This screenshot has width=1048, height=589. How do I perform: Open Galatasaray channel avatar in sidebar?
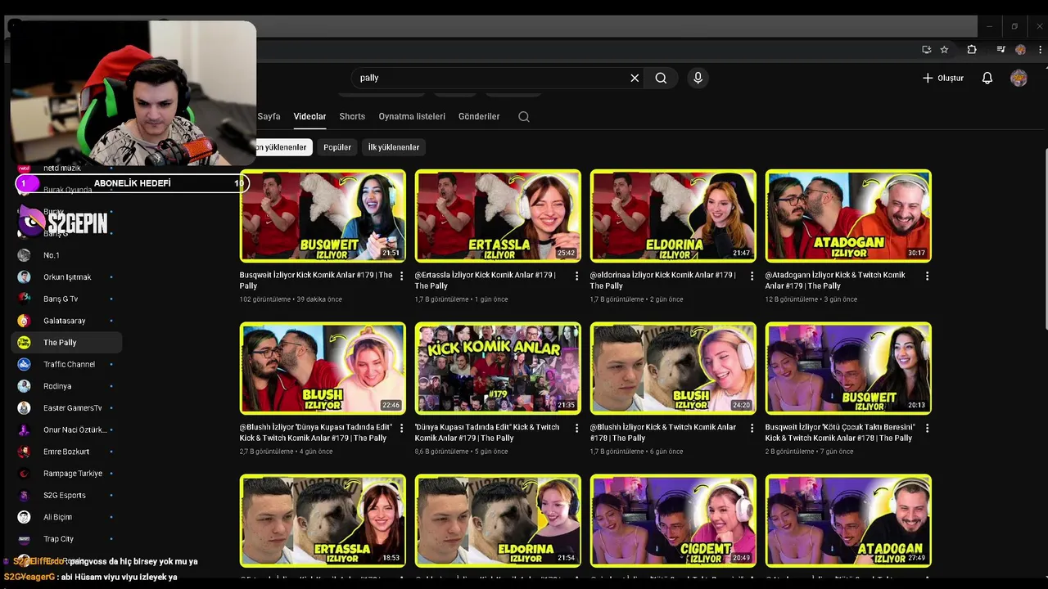pos(24,321)
